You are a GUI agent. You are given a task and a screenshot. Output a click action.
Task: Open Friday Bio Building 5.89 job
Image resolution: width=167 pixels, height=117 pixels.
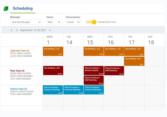(134, 61)
